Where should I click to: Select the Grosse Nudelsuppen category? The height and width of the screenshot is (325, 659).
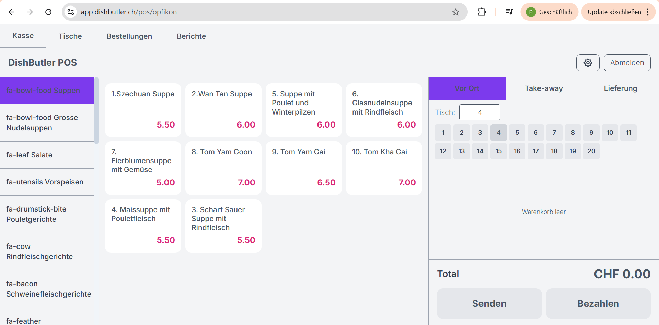point(47,123)
